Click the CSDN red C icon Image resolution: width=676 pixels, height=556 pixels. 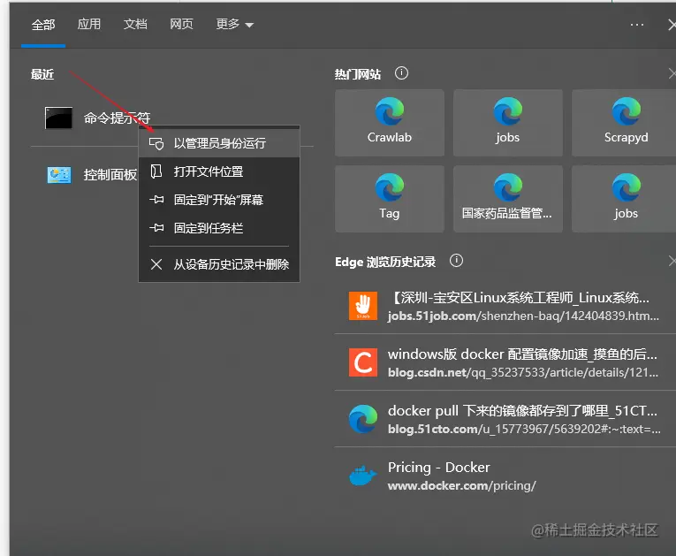point(363,362)
